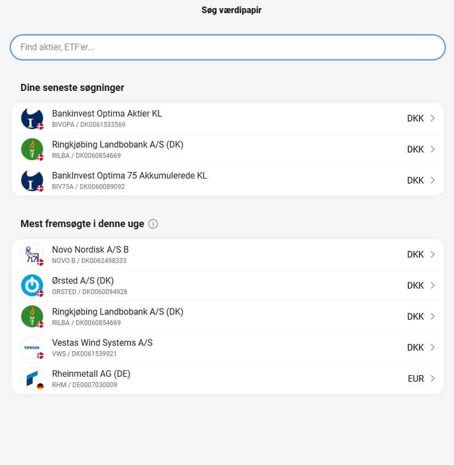The width and height of the screenshot is (454, 465).
Task: Click DKK currency label on Novo Nordisk row
Action: (416, 255)
